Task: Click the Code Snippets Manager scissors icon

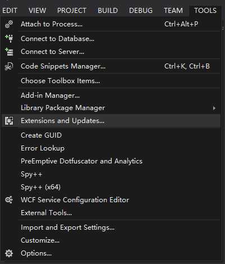Action: pyautogui.click(x=9, y=66)
